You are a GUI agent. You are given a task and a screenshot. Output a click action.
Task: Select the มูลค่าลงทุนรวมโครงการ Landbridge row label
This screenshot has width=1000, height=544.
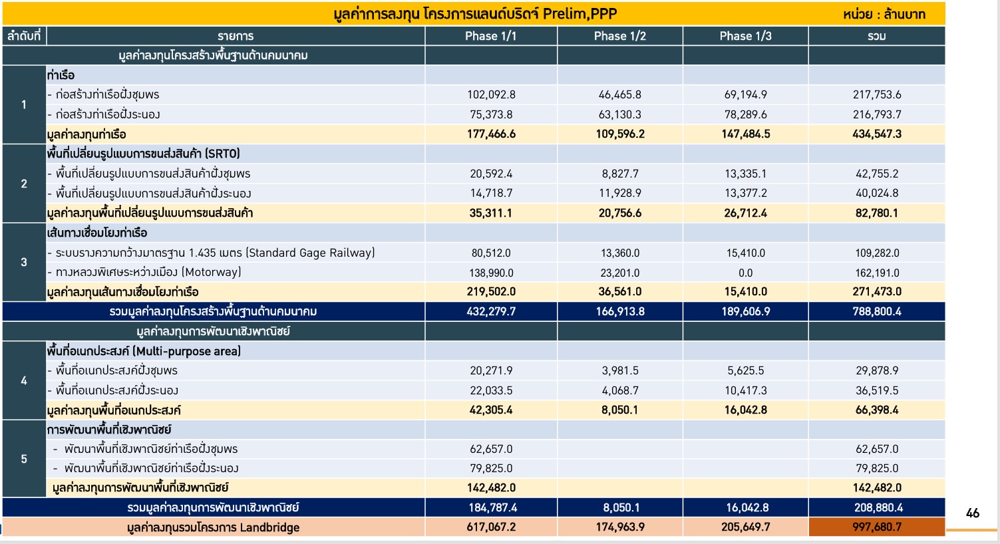point(213,528)
